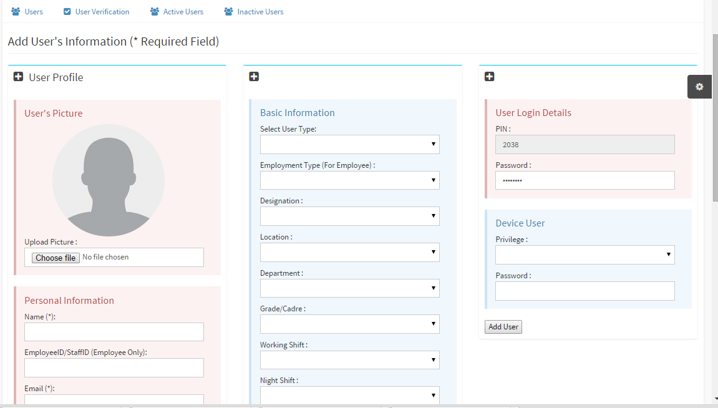Go to the User Verification tab
Screen dimensions: 718x408
[102, 12]
